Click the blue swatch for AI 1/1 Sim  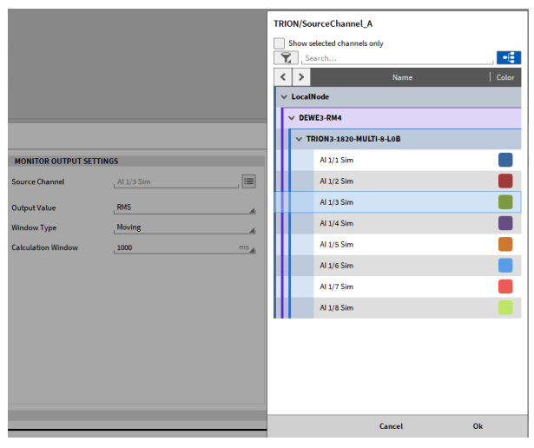(505, 160)
